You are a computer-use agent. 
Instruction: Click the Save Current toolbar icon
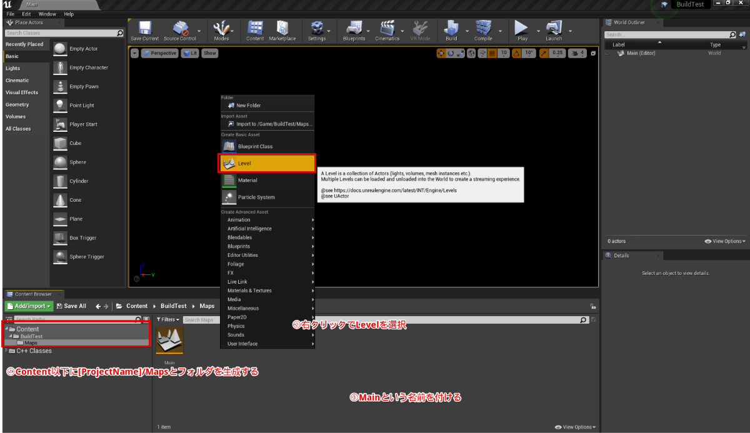(144, 31)
